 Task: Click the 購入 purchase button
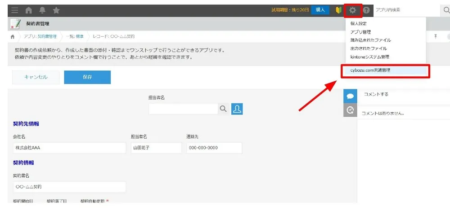point(320,10)
